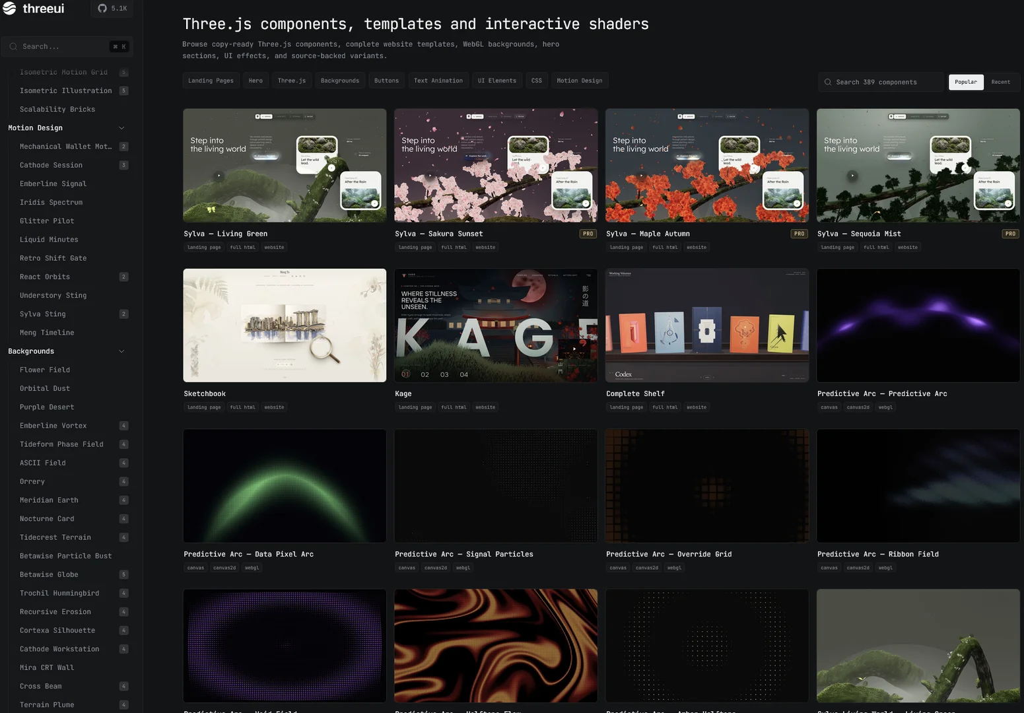Collapse the Backgrounds sidebar section
Screen dimensions: 1024x713
(x=121, y=351)
